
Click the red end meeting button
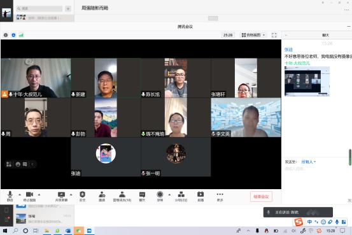tap(261, 197)
